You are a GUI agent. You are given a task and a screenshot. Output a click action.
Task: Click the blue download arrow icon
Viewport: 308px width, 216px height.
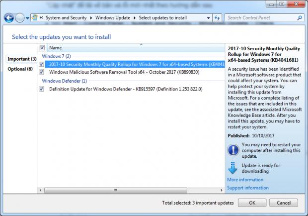click(x=233, y=167)
